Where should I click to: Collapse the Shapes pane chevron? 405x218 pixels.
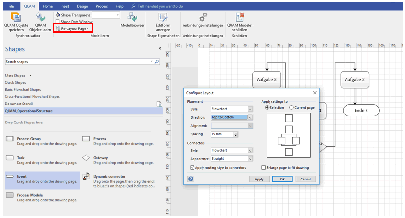pos(160,48)
